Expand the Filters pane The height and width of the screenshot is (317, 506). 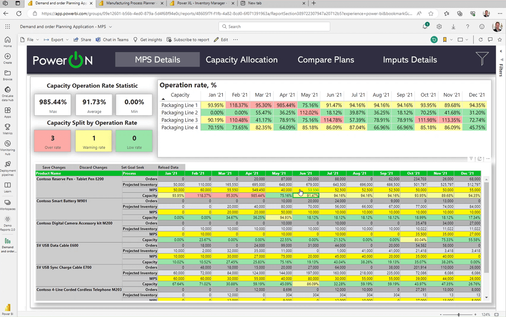click(501, 51)
